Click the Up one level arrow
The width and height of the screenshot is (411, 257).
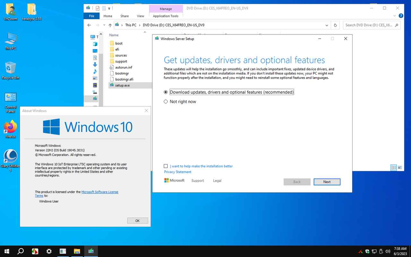[x=110, y=25]
